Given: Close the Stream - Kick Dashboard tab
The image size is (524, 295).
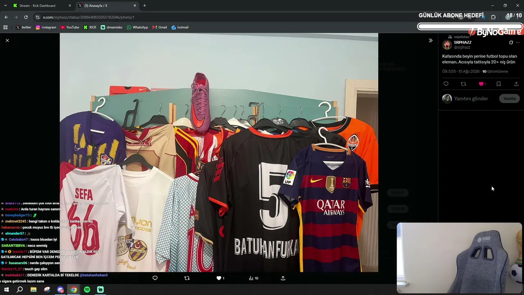Looking at the screenshot, I should click(70, 6).
